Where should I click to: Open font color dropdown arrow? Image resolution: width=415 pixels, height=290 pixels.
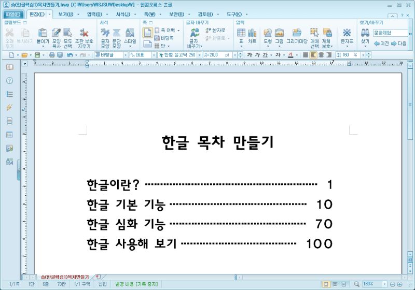click(x=297, y=55)
